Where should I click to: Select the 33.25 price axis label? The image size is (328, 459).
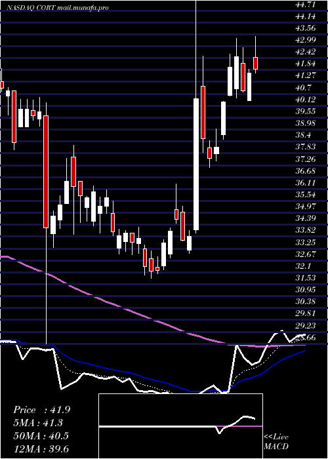pyautogui.click(x=306, y=243)
